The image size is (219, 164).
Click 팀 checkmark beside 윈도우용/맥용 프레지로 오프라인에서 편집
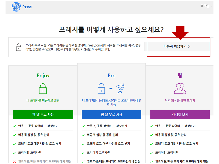(x=152, y=162)
